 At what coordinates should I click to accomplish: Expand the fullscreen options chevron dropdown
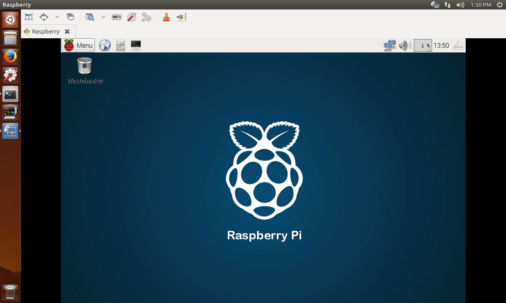[x=57, y=18]
